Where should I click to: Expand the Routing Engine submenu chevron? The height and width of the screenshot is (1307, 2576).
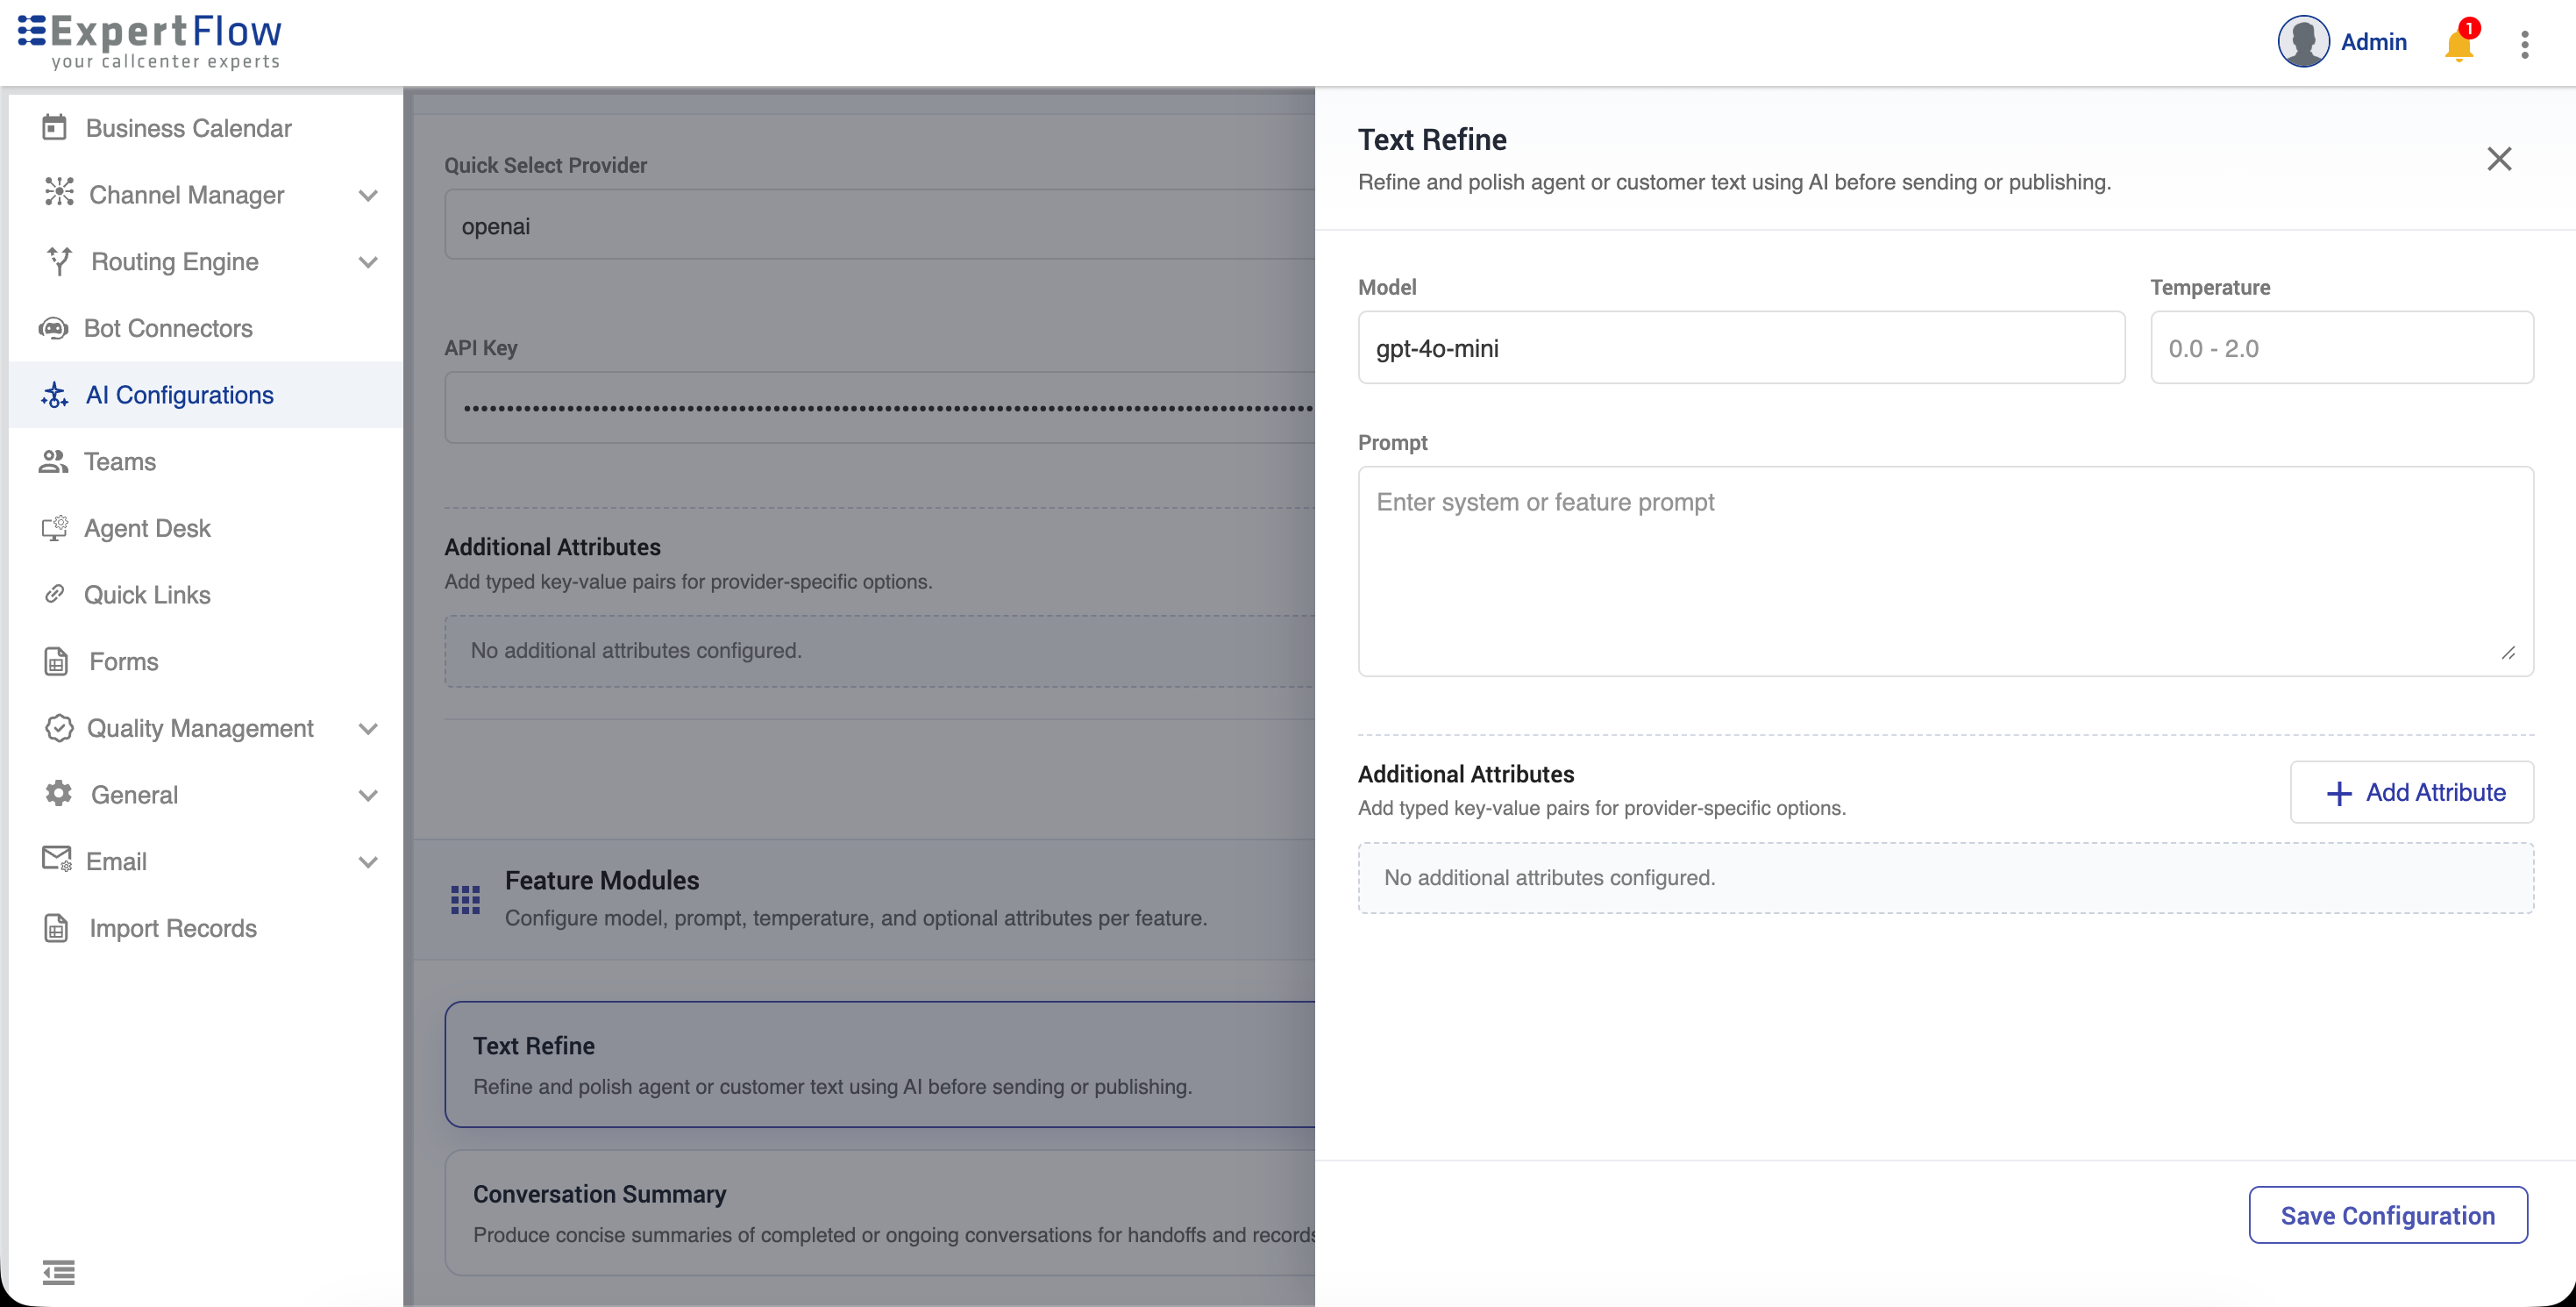coord(368,262)
